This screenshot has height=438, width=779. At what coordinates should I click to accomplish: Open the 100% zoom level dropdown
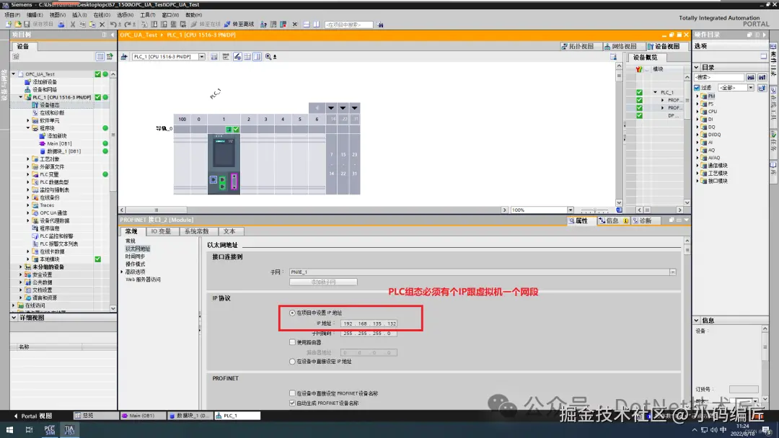pyautogui.click(x=571, y=210)
